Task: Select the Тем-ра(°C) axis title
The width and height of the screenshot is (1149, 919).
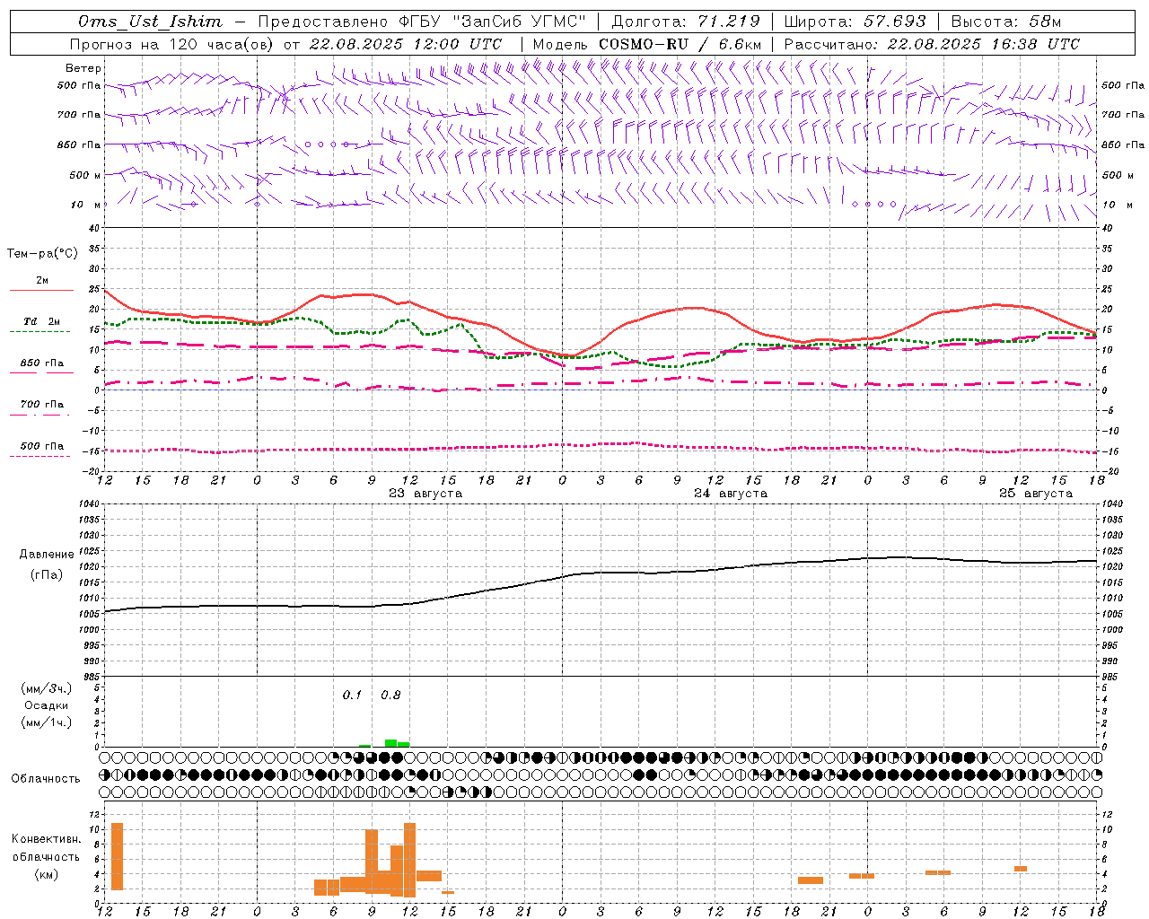Action: tap(42, 254)
